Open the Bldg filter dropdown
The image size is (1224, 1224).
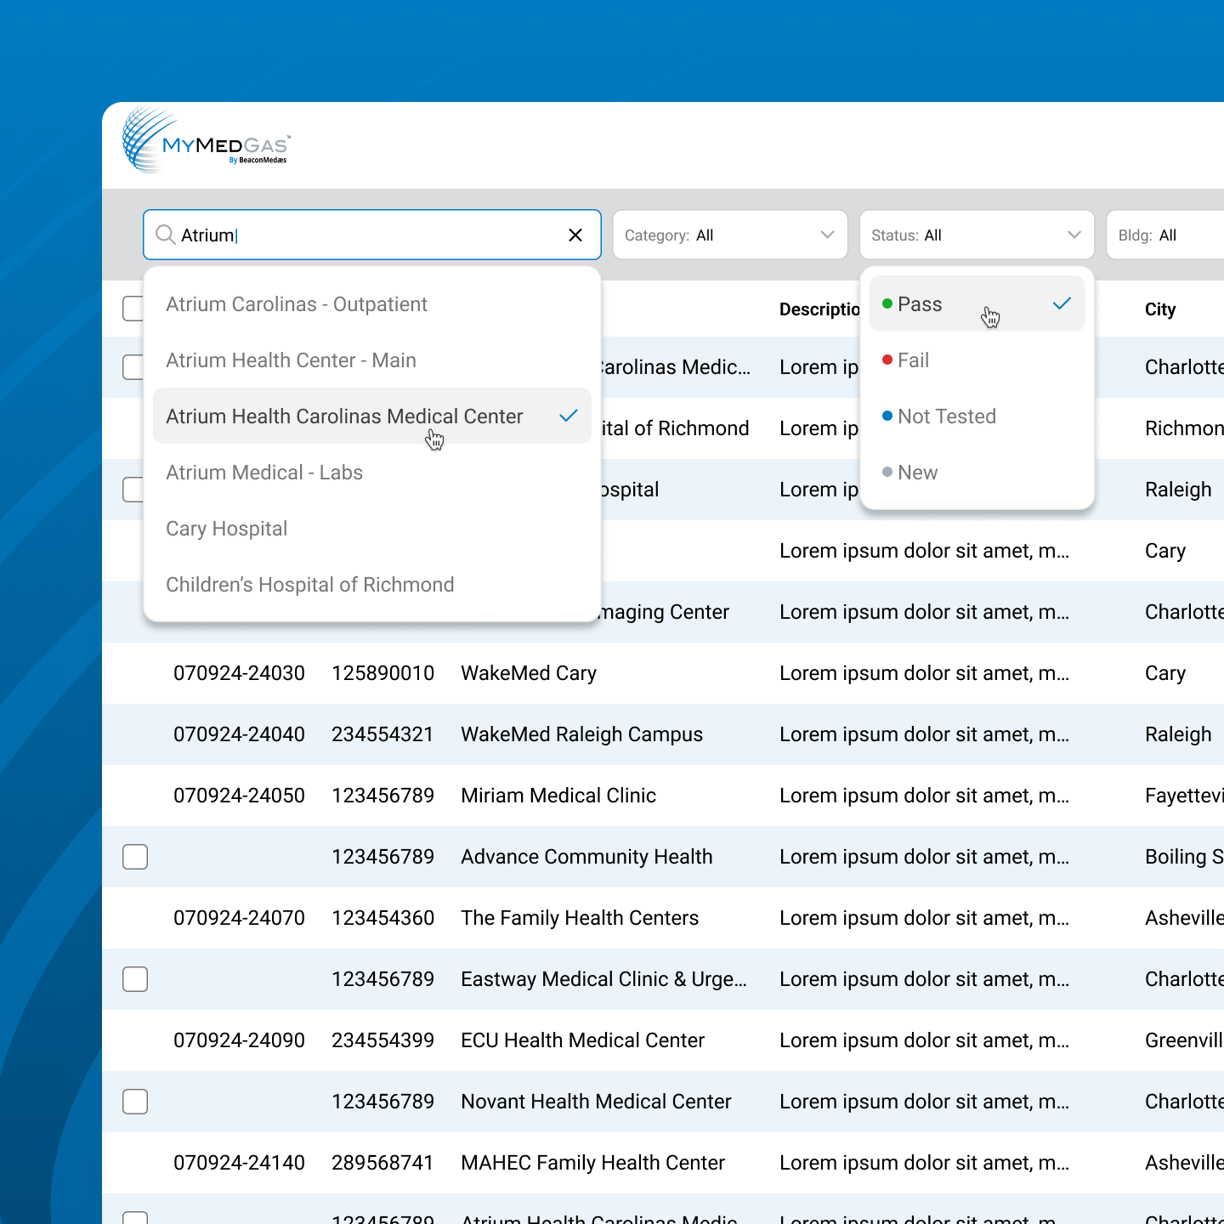pyautogui.click(x=1164, y=235)
